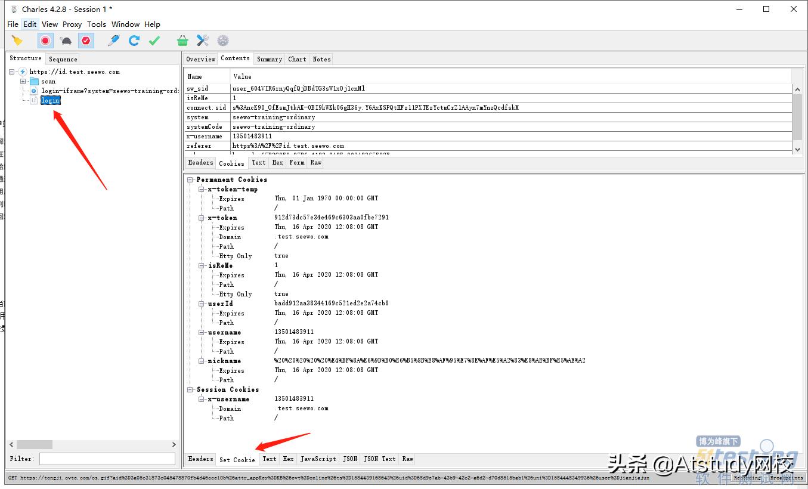Click the login JSON document icon
Screen dimensions: 808x489
34,101
